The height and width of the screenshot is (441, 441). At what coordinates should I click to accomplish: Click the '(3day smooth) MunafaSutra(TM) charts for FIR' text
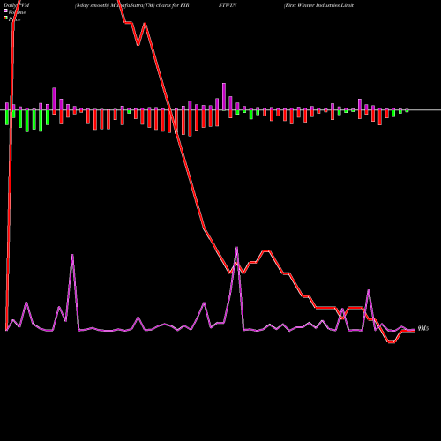tap(132, 5)
